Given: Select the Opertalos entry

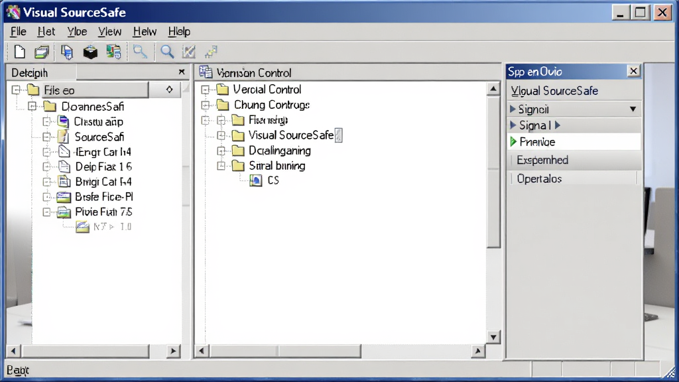Looking at the screenshot, I should (x=574, y=178).
